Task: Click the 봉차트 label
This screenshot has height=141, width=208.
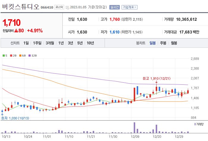Action: tap(141, 43)
